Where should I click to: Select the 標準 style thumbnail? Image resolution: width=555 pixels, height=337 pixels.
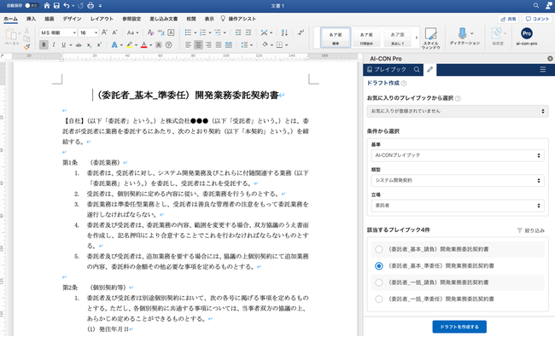tap(336, 38)
